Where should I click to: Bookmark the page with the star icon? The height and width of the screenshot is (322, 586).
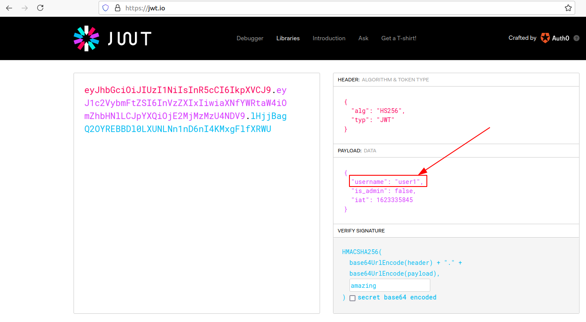[568, 8]
